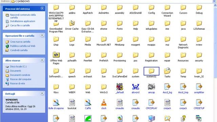Open Bolle di sapone bitmap image
The width and height of the screenshot is (217, 122).
click(56, 103)
